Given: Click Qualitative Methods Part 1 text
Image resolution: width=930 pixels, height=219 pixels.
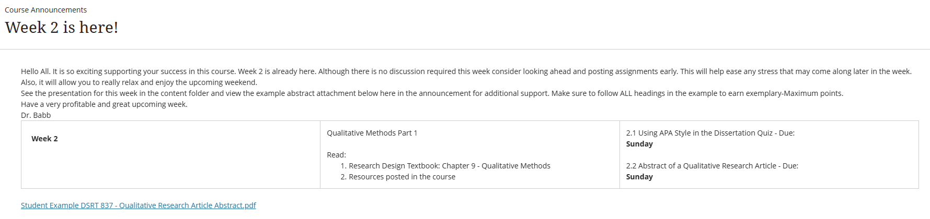Looking at the screenshot, I should (372, 133).
